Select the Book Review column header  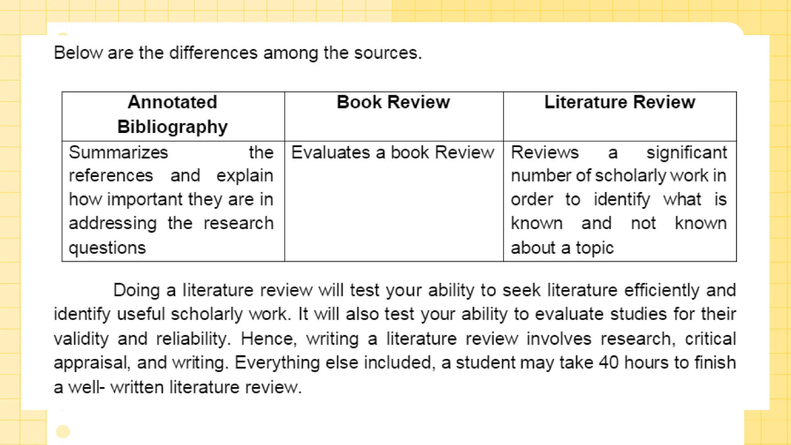[394, 116]
